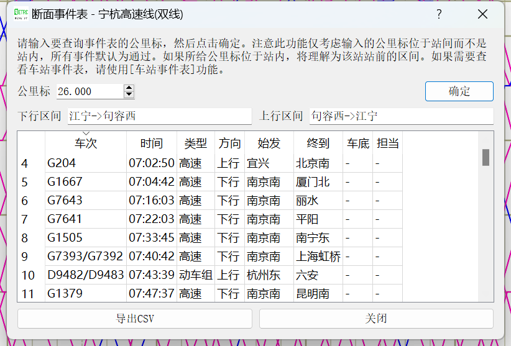Click time cell 07:33:45
The width and height of the screenshot is (511, 346).
(152, 238)
